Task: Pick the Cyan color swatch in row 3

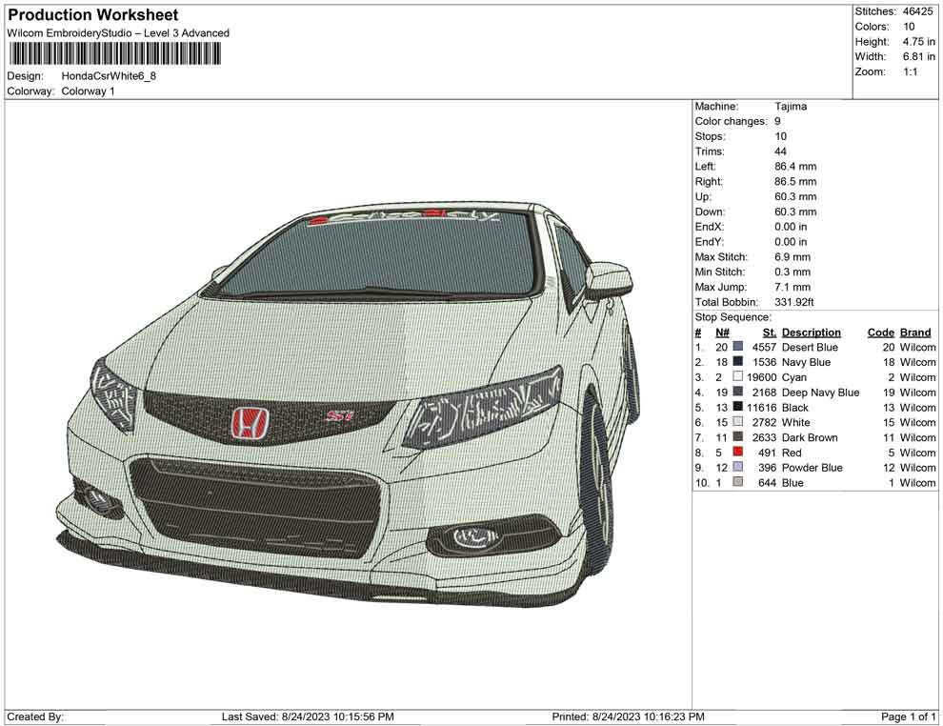Action: coord(737,377)
